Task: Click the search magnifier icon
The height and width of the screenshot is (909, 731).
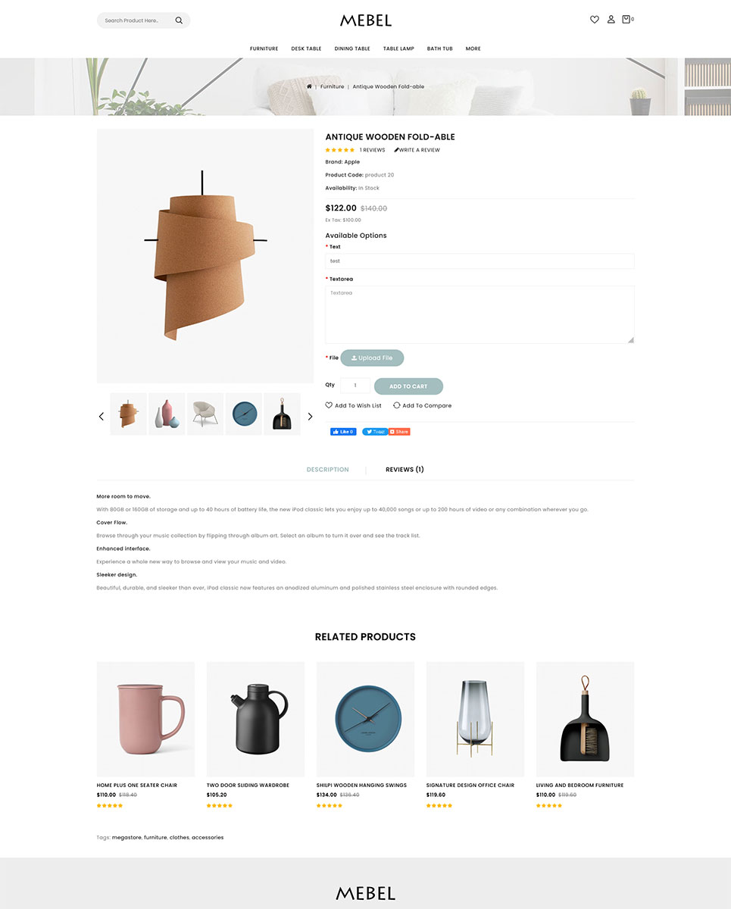Action: pyautogui.click(x=179, y=20)
